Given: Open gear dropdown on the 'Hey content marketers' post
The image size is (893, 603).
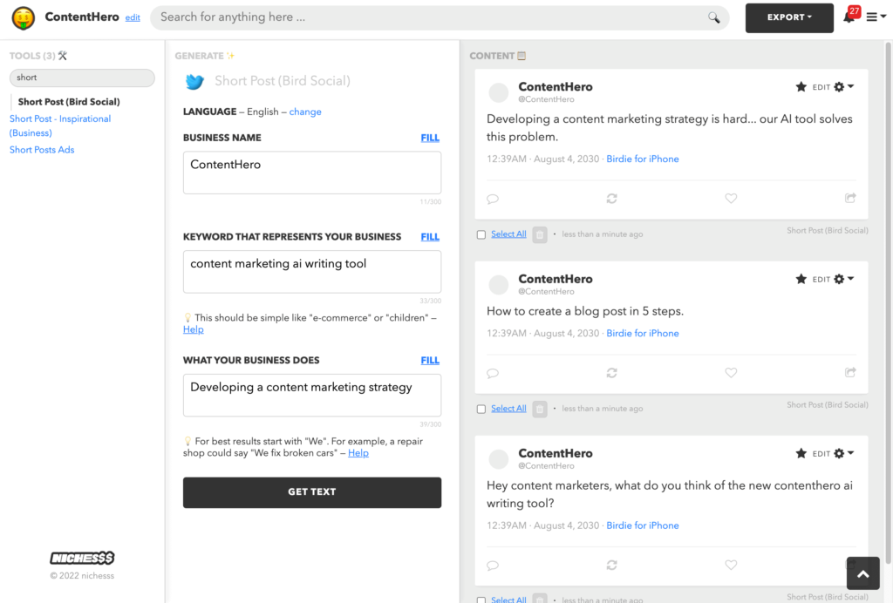Looking at the screenshot, I should click(x=843, y=453).
